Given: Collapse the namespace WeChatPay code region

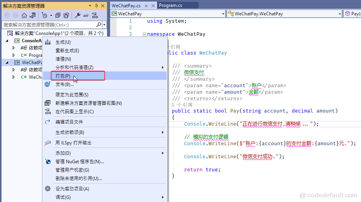Looking at the screenshot, I should click(144, 34).
